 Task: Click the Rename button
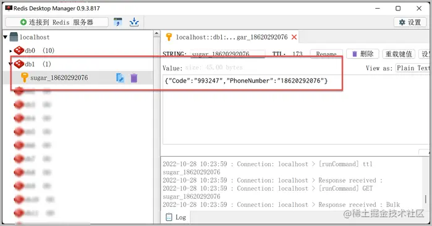[x=326, y=54]
